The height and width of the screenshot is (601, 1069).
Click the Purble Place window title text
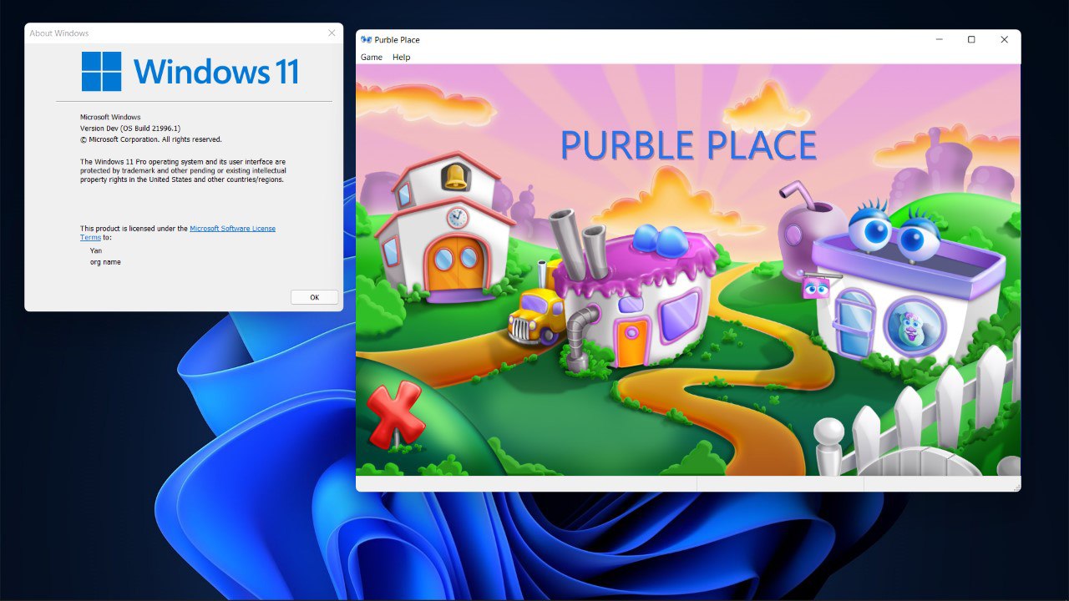tap(397, 40)
